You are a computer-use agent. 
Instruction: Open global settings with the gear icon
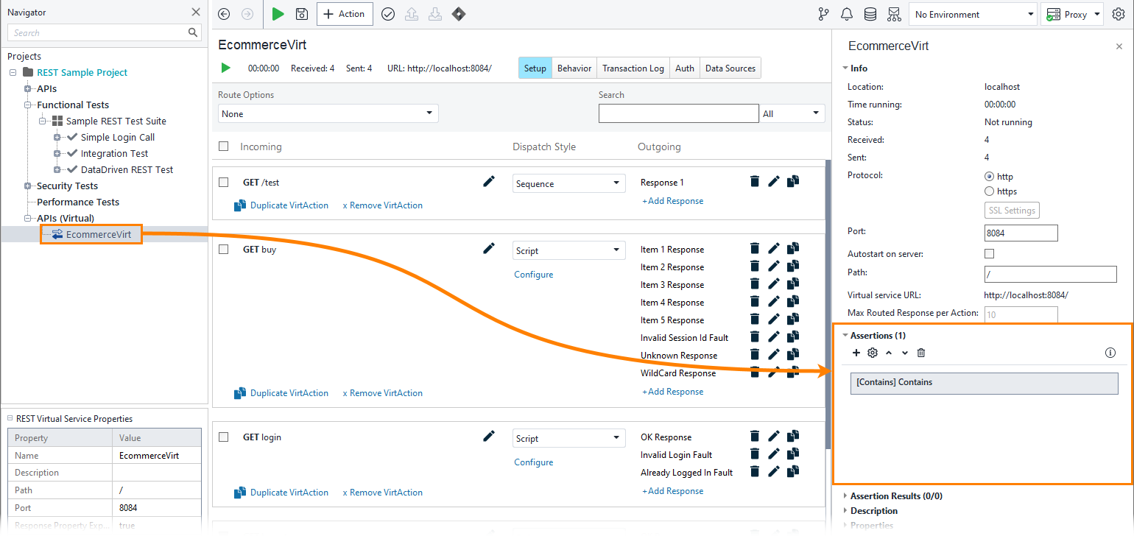(x=1119, y=14)
